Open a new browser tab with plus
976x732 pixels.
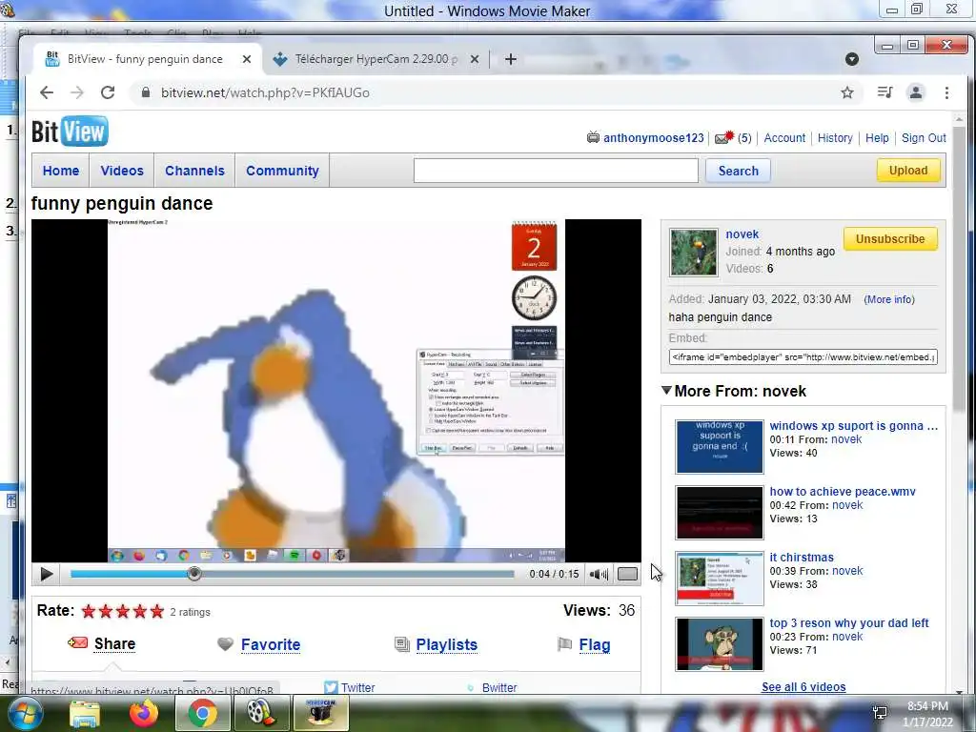pos(511,59)
